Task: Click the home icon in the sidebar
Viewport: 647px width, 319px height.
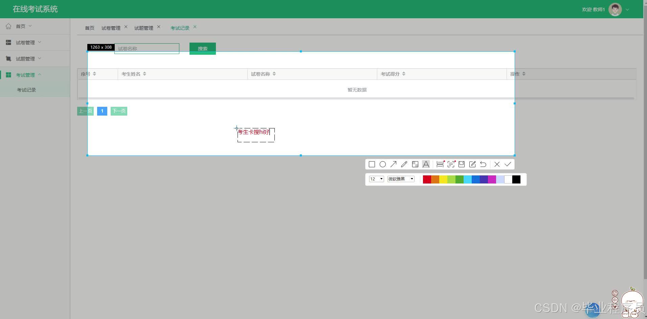Action: pos(8,26)
